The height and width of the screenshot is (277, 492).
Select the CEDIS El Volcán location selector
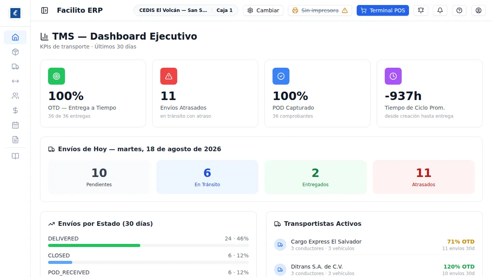pyautogui.click(x=173, y=10)
